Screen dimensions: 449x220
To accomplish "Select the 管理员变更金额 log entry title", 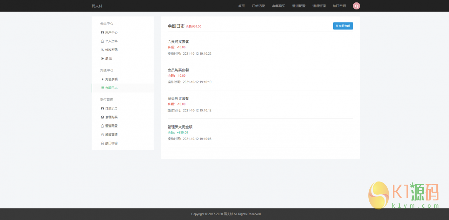I will pyautogui.click(x=180, y=127).
